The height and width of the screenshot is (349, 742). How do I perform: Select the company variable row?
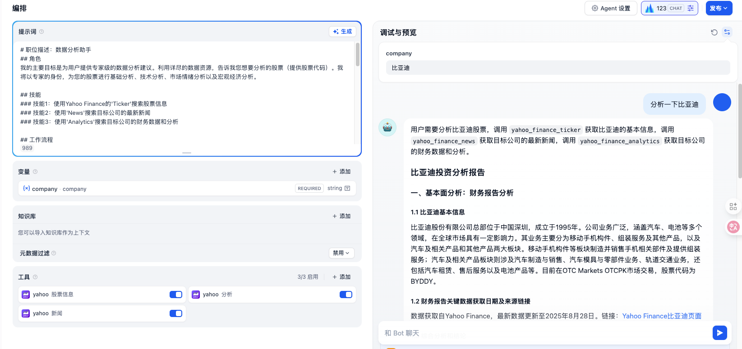click(x=187, y=188)
